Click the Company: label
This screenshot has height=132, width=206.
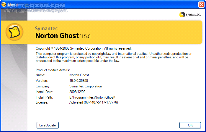[43, 86]
